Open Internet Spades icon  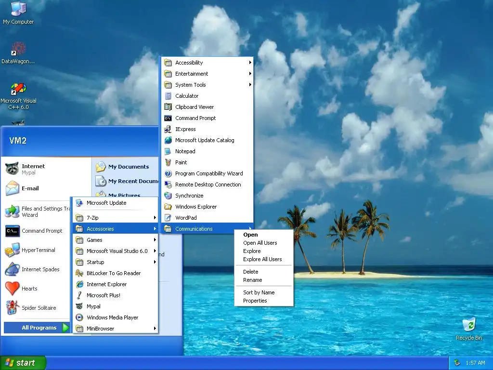[x=12, y=269]
